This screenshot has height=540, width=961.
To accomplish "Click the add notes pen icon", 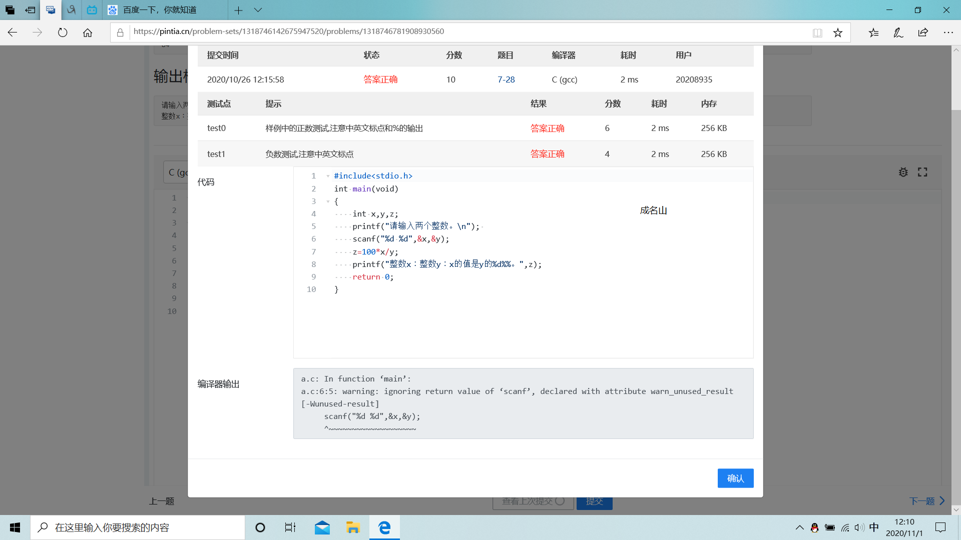I will pos(898,32).
